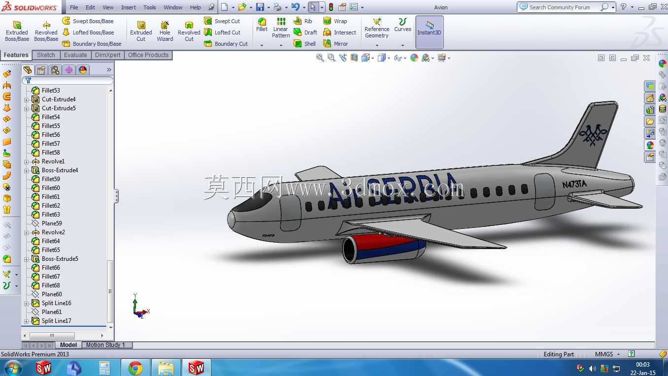Select the Mirror feature tool
668x376 pixels.
[335, 44]
